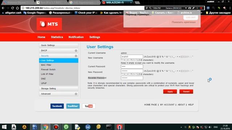Focus the Re-enter Password field
Screen dimensions: 232x130
[132, 78]
